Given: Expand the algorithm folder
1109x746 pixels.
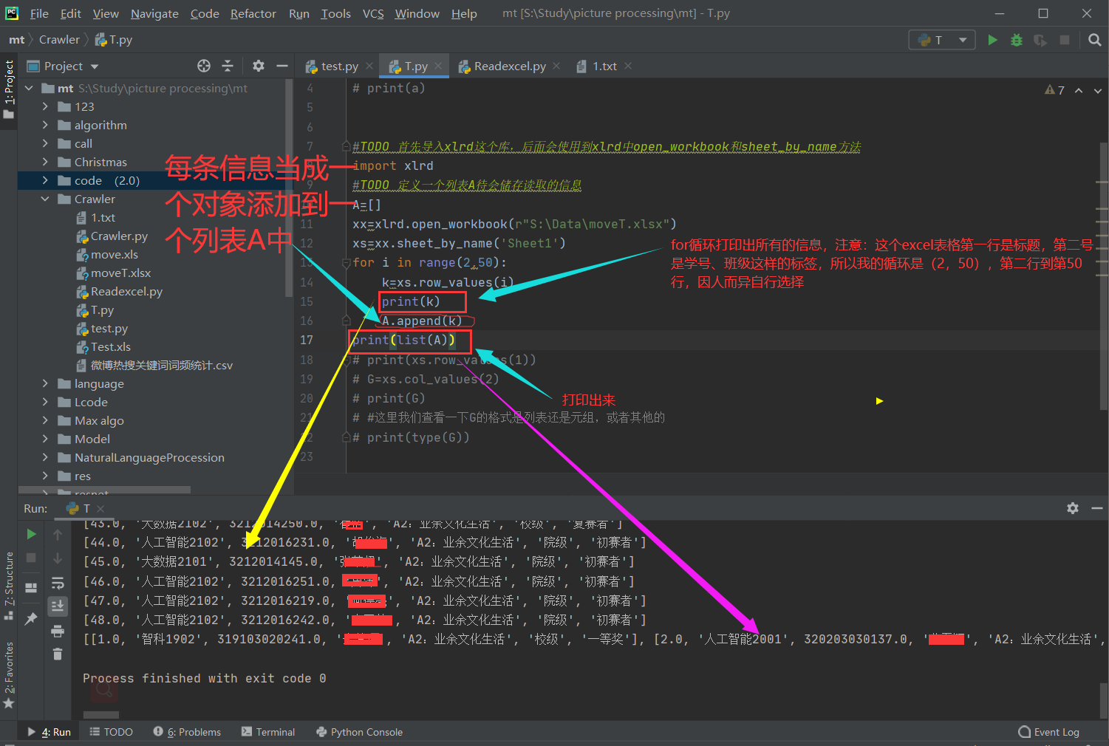Looking at the screenshot, I should [x=45, y=125].
